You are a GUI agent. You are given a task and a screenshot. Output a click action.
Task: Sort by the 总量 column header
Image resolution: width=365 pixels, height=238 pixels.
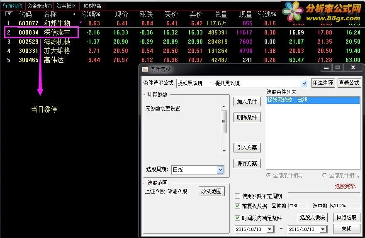[x=220, y=14]
